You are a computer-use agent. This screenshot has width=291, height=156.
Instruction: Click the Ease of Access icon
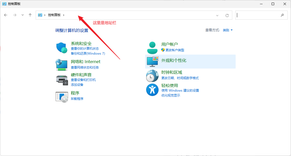click(x=152, y=90)
